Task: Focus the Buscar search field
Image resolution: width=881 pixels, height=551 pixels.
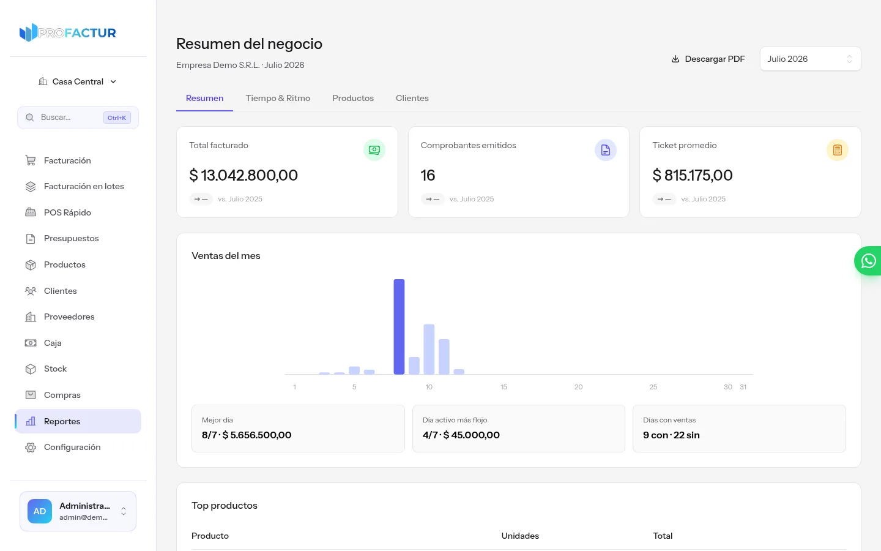Action: [x=78, y=118]
